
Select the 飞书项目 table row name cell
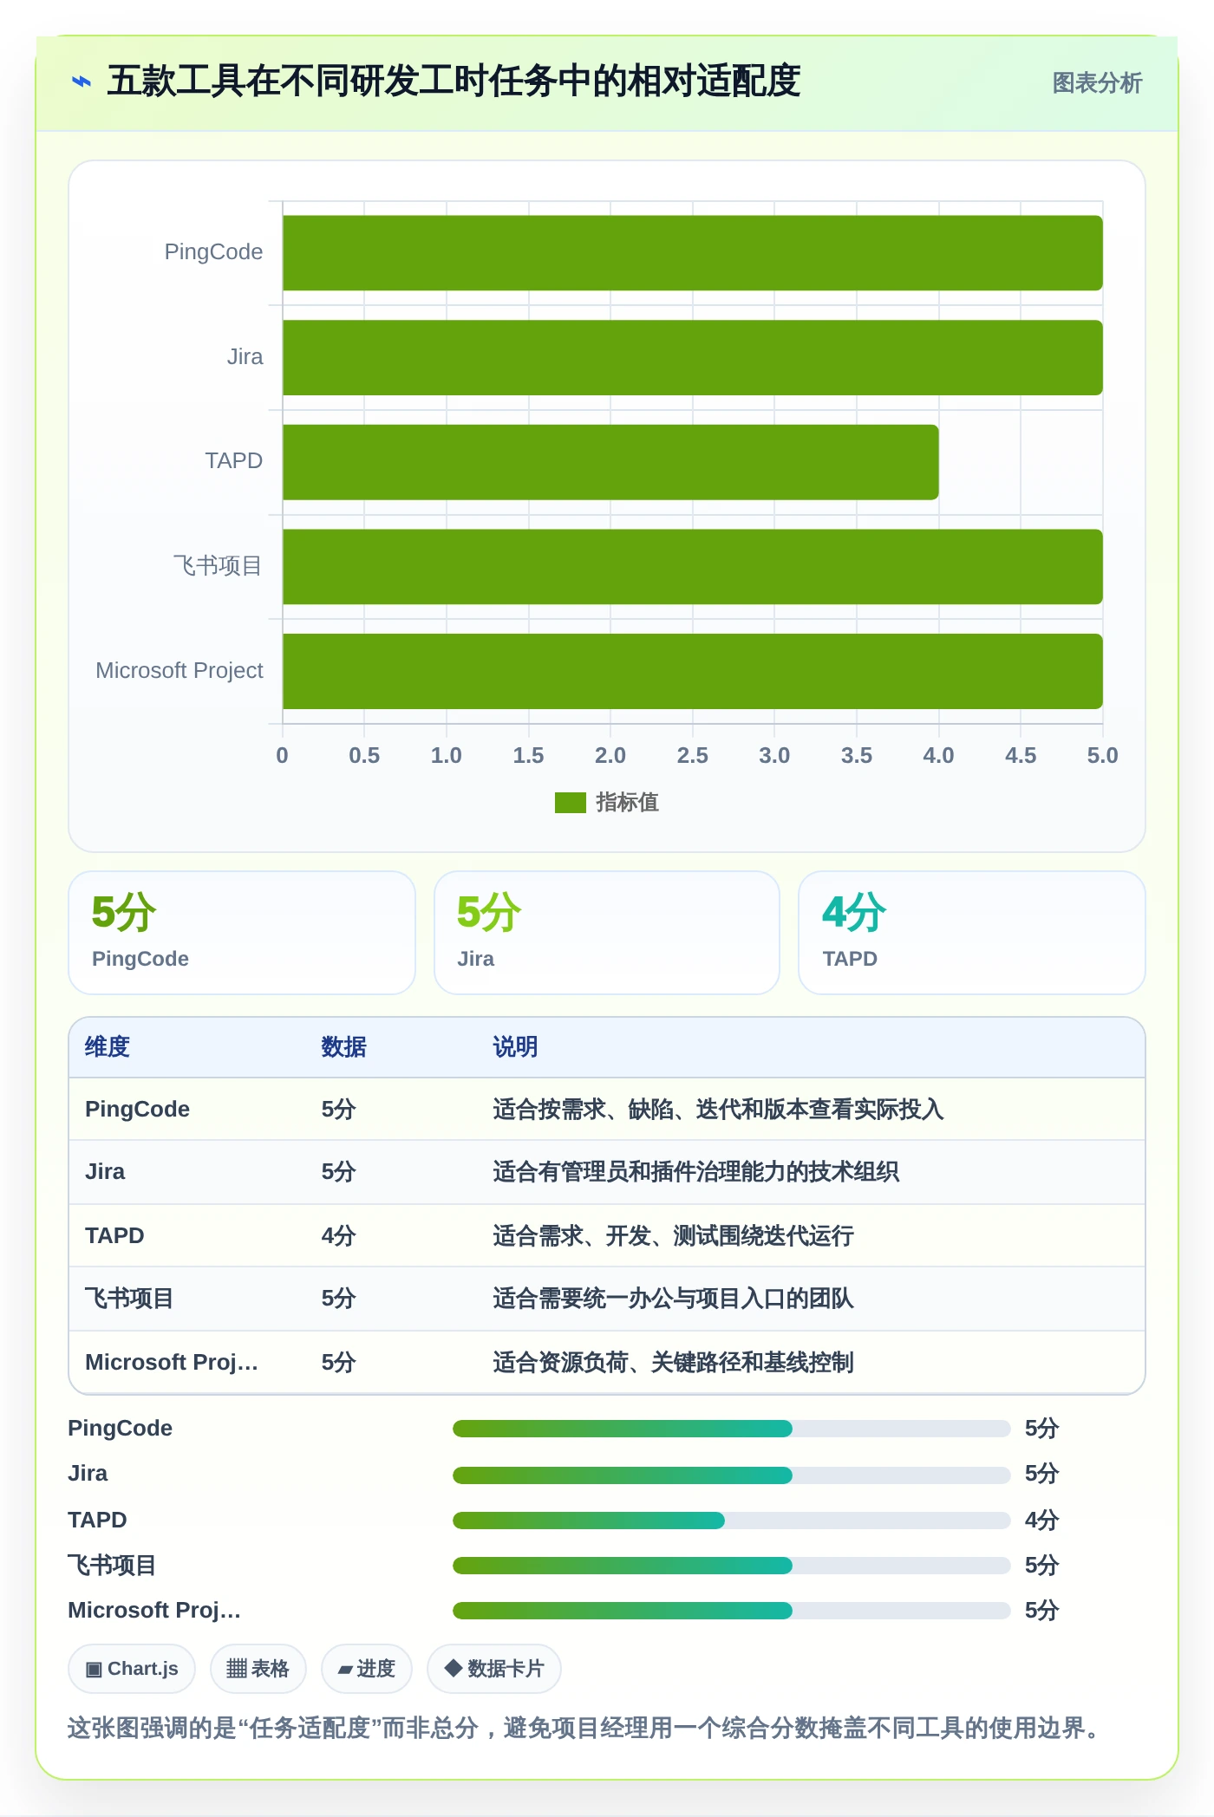(129, 1299)
